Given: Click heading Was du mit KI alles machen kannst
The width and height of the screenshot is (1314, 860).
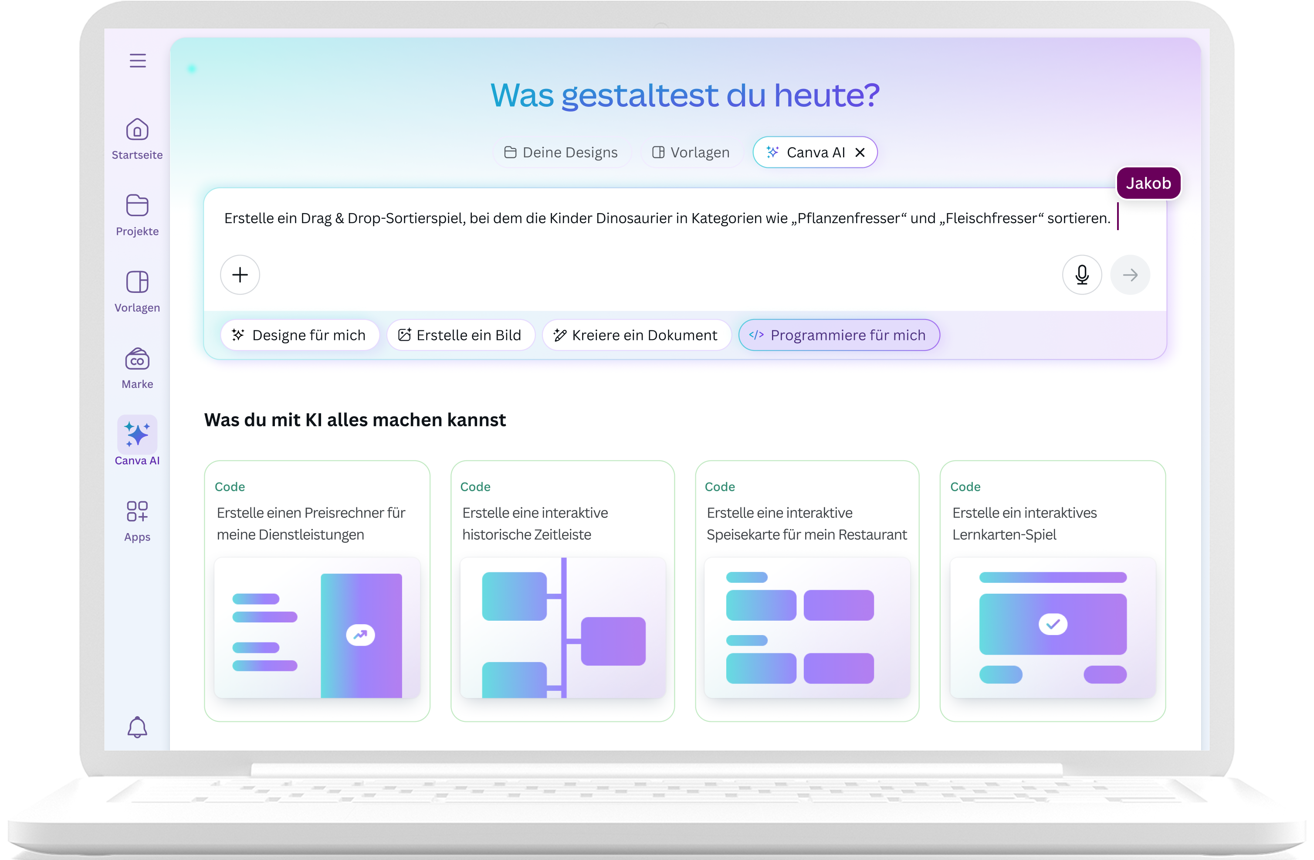Looking at the screenshot, I should click(355, 420).
